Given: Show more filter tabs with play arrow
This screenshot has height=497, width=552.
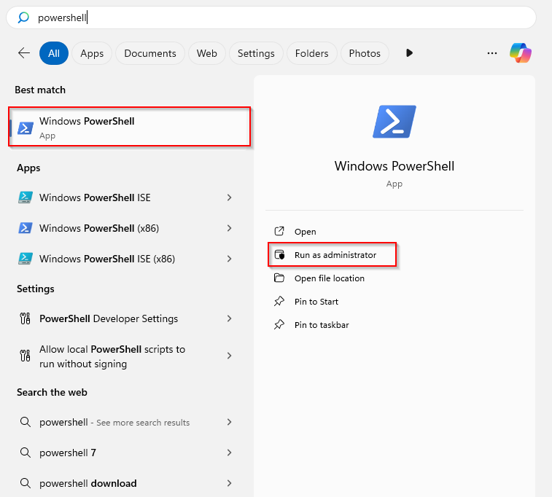Looking at the screenshot, I should (x=409, y=53).
